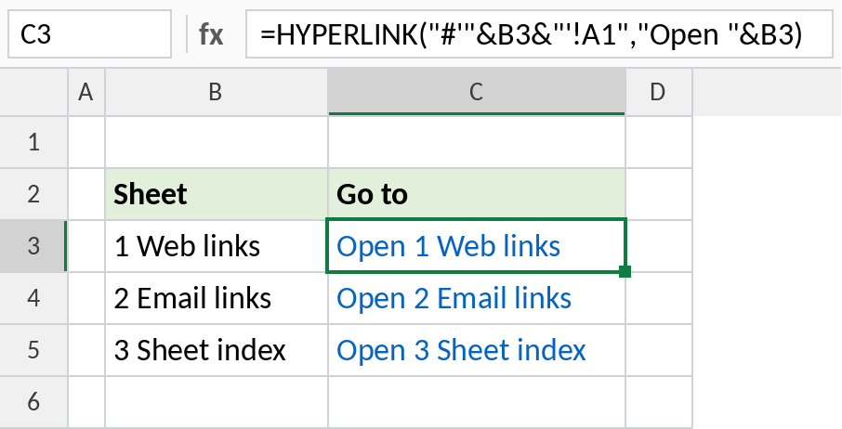Click the select-all corner of the grid
This screenshot has width=842, height=429.
click(33, 92)
